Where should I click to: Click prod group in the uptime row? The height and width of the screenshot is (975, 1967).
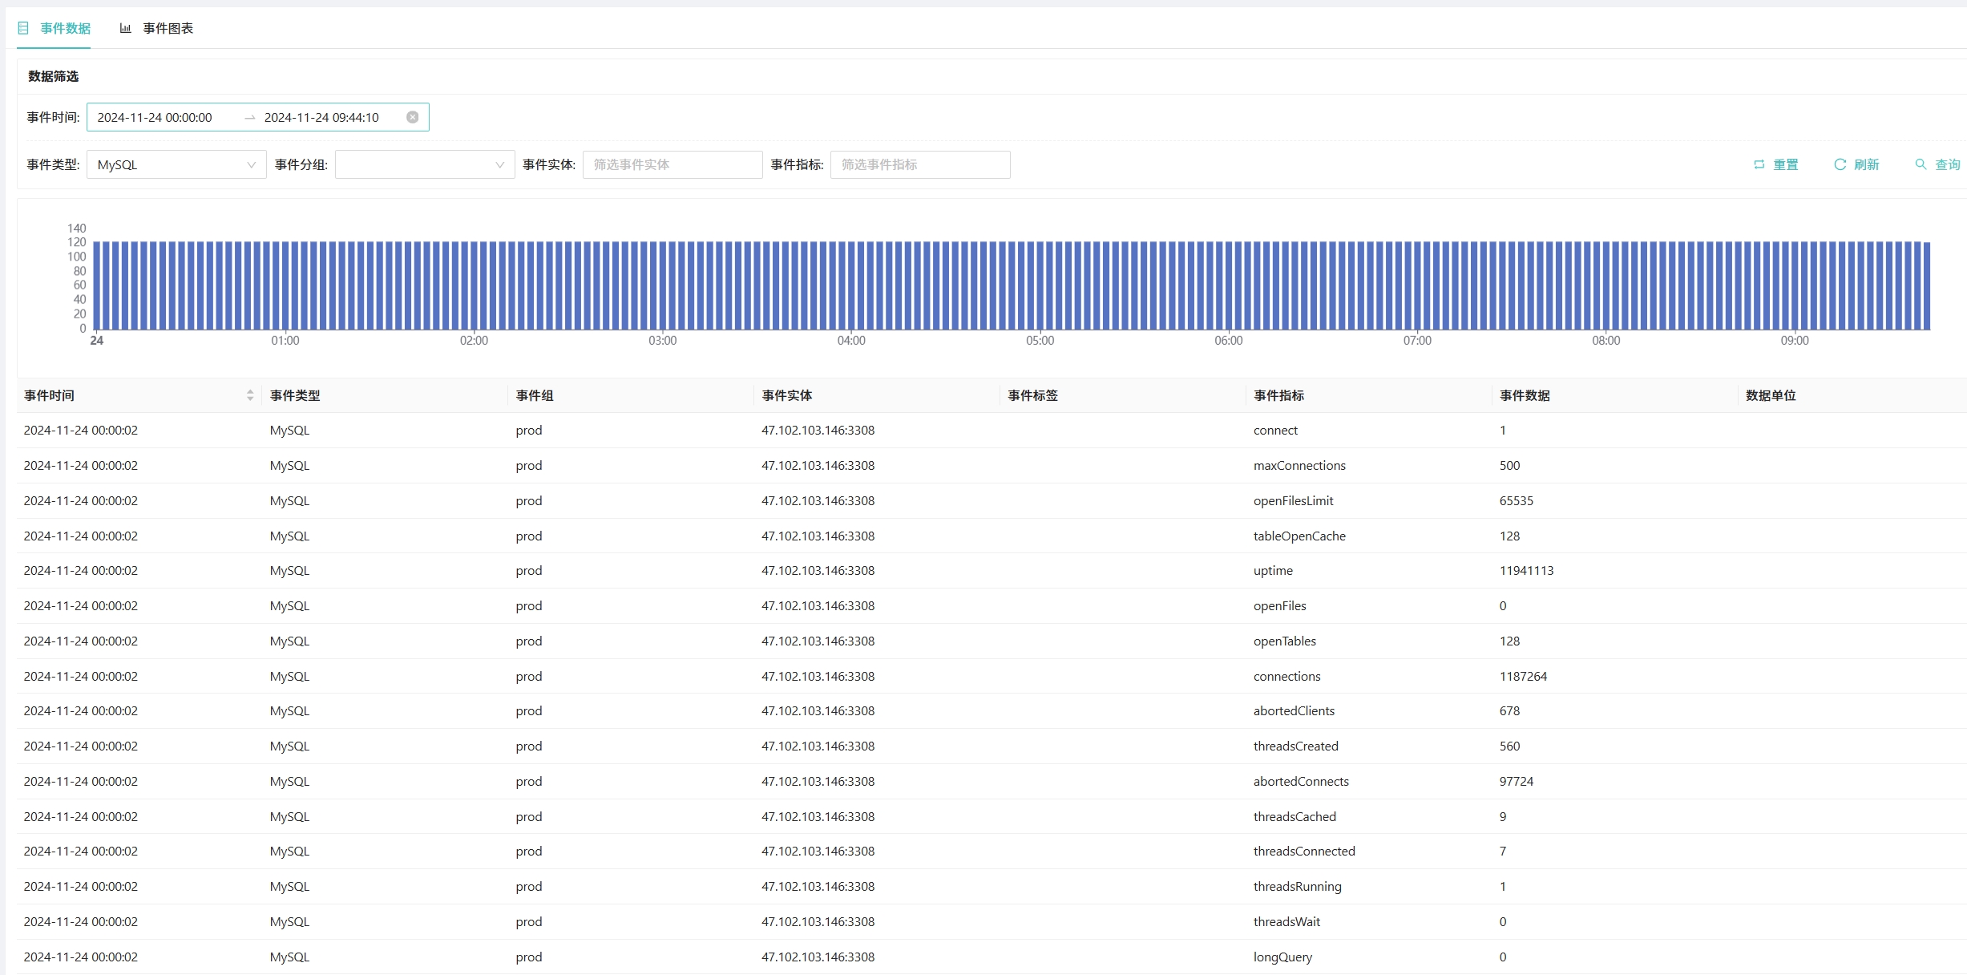tap(529, 571)
